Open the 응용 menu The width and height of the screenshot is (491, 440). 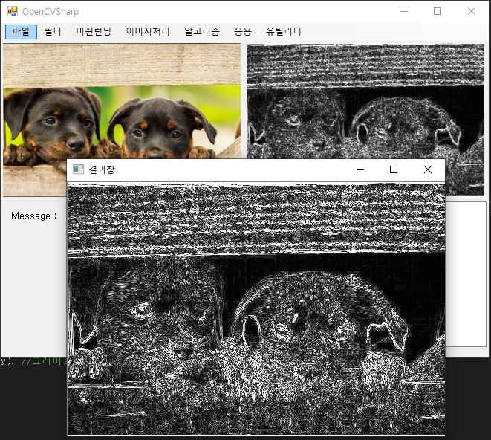243,32
